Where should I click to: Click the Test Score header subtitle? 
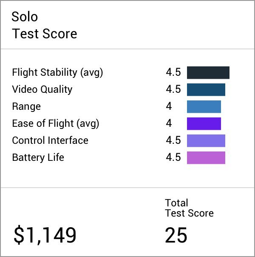coord(45,34)
